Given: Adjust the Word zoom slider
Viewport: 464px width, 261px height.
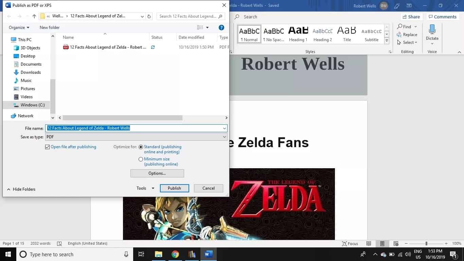Looking at the screenshot, I should (x=426, y=243).
